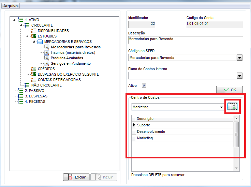The width and height of the screenshot is (251, 187).
Task: Click the MERCADORIAS E SERVICOS table icon
Action: point(40,42)
